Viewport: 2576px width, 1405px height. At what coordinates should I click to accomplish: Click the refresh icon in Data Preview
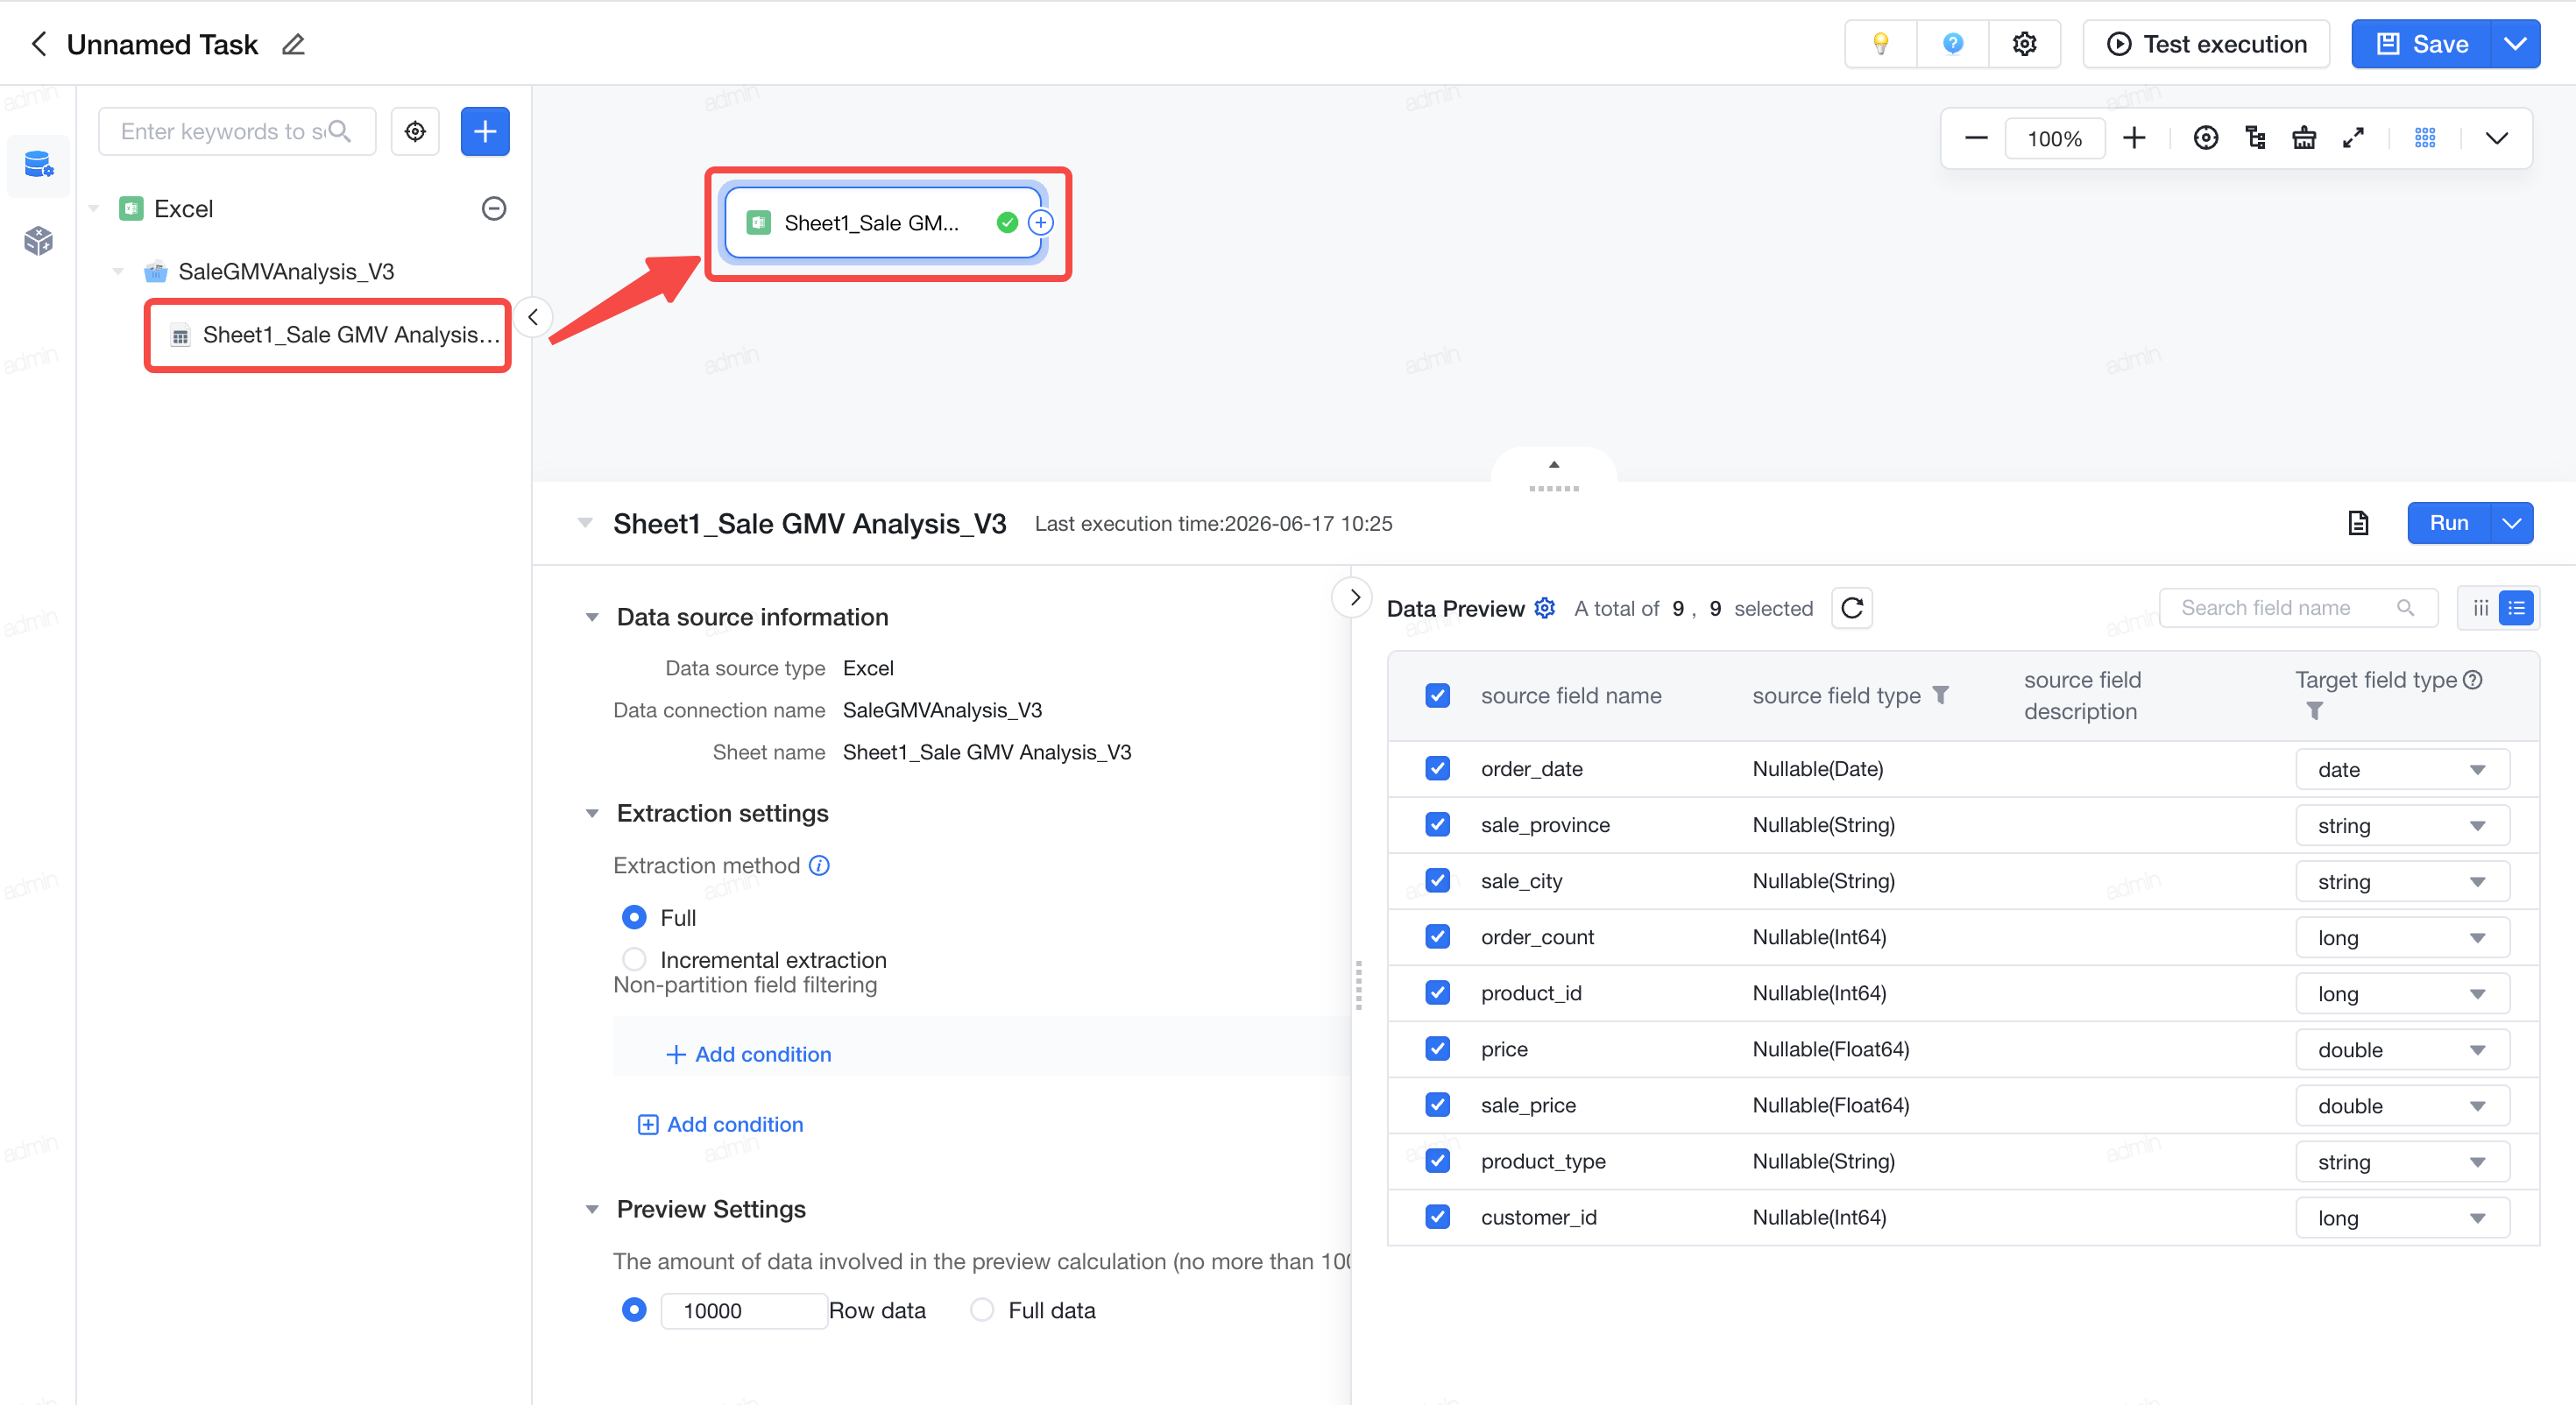tap(1852, 608)
